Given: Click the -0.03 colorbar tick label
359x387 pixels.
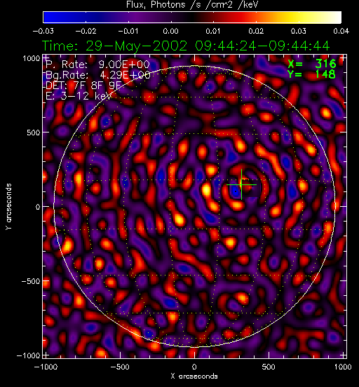Looking at the screenshot, I should coord(43,31).
